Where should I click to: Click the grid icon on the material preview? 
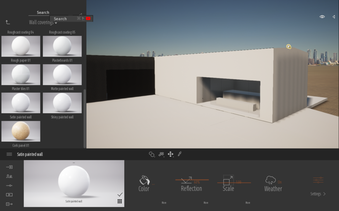120,201
